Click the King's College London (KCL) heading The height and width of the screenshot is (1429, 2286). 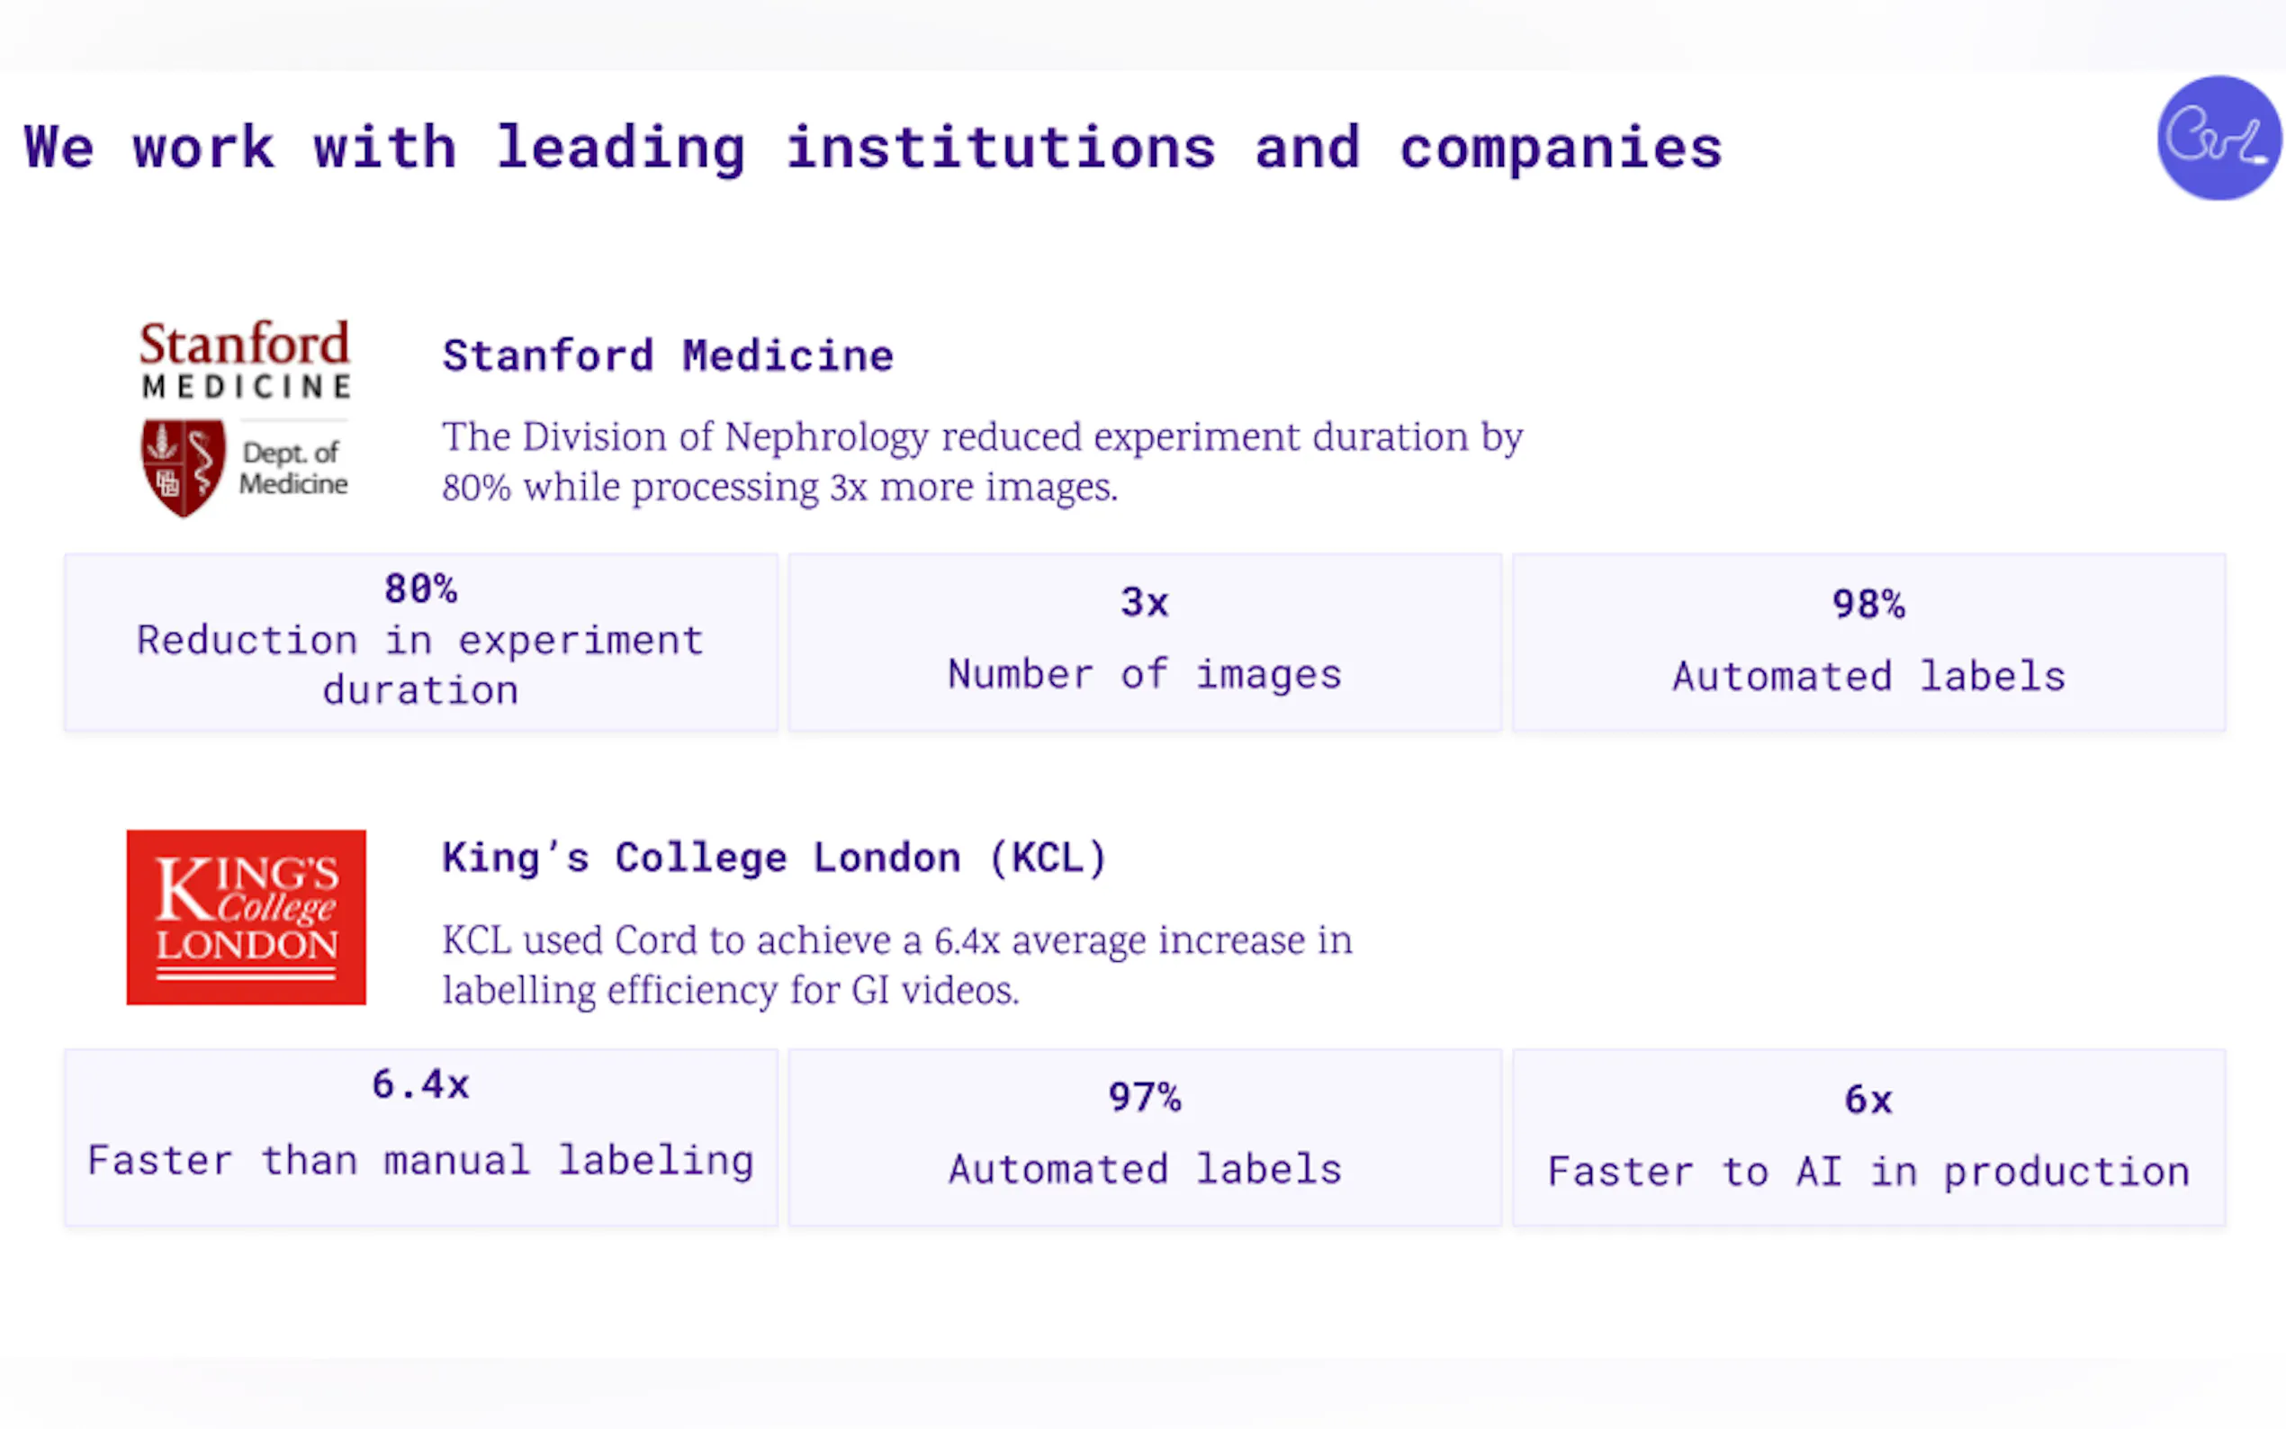click(x=774, y=858)
